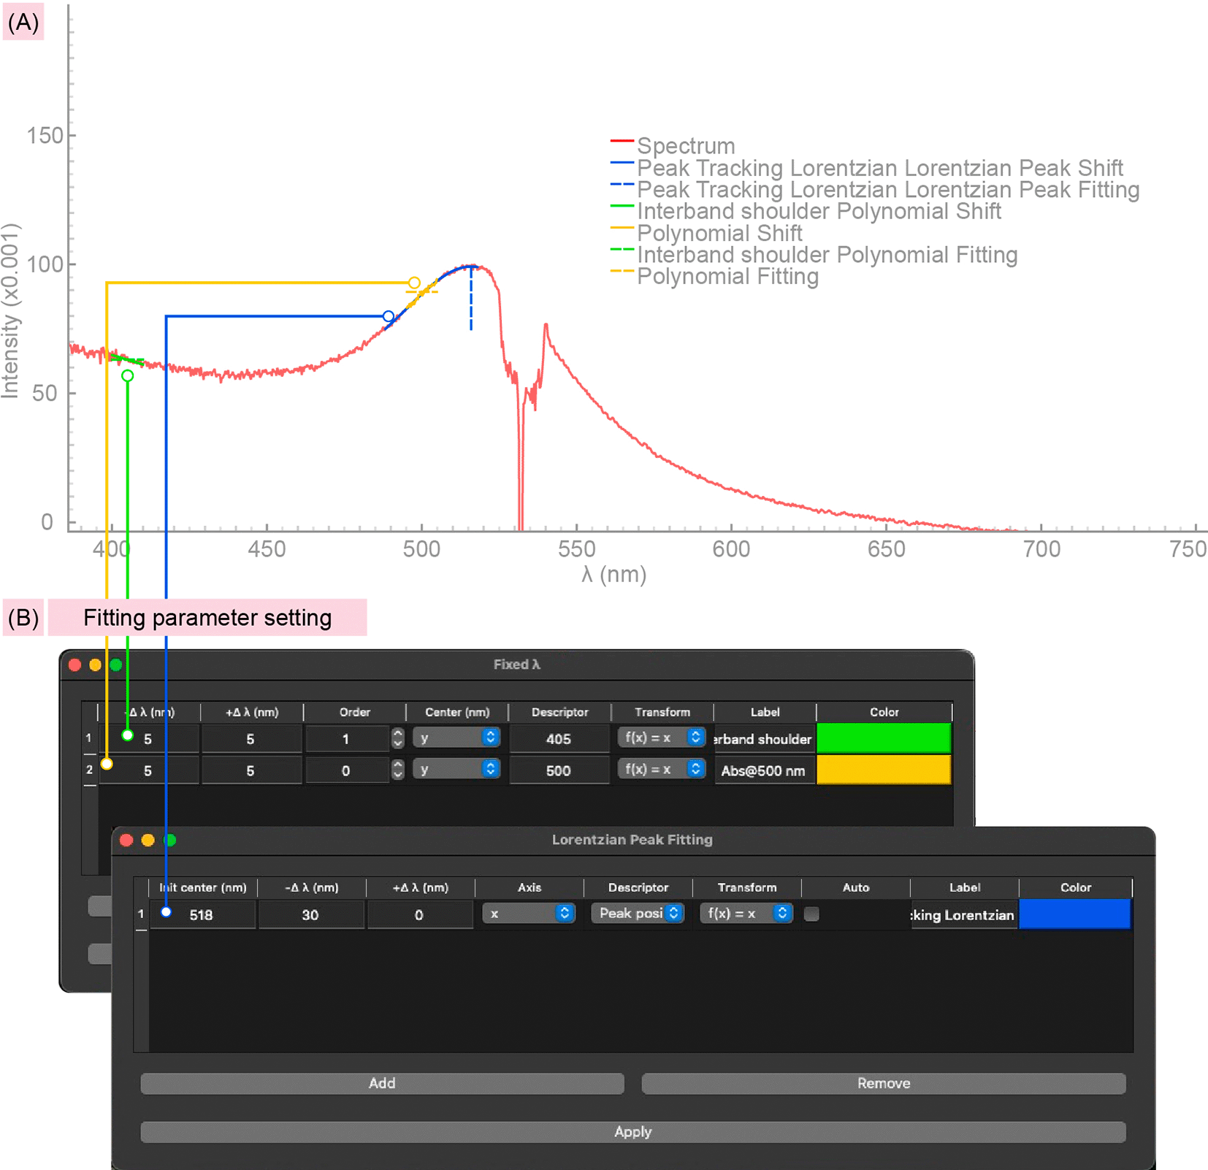Click the 'Init center (nm)' column header
The width and height of the screenshot is (1208, 1170).
[203, 887]
